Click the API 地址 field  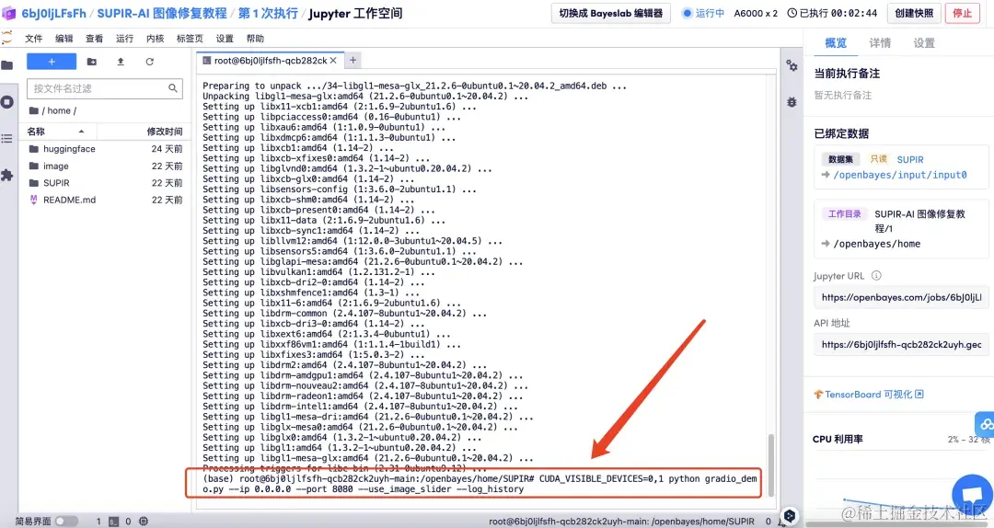[901, 345]
